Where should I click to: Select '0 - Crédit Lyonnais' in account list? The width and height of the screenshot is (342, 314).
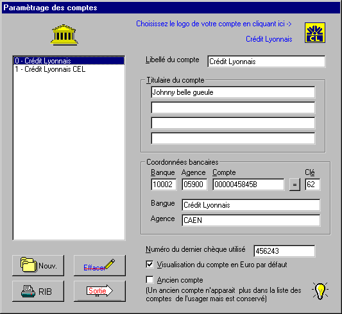(x=69, y=60)
